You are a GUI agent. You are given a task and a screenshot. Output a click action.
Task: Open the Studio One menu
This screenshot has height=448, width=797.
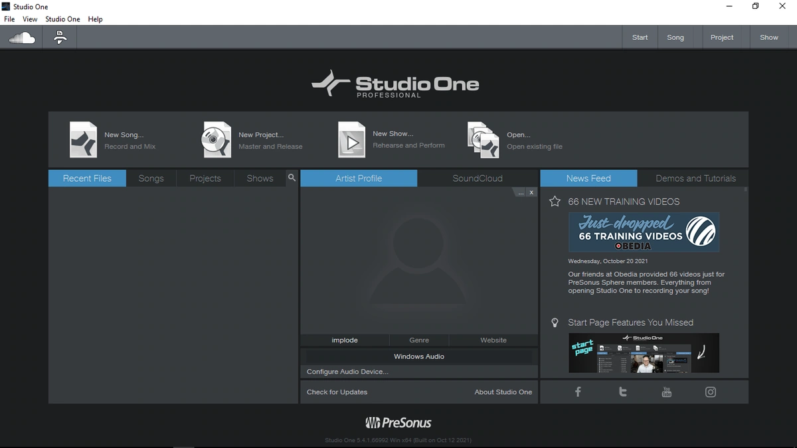pos(62,19)
